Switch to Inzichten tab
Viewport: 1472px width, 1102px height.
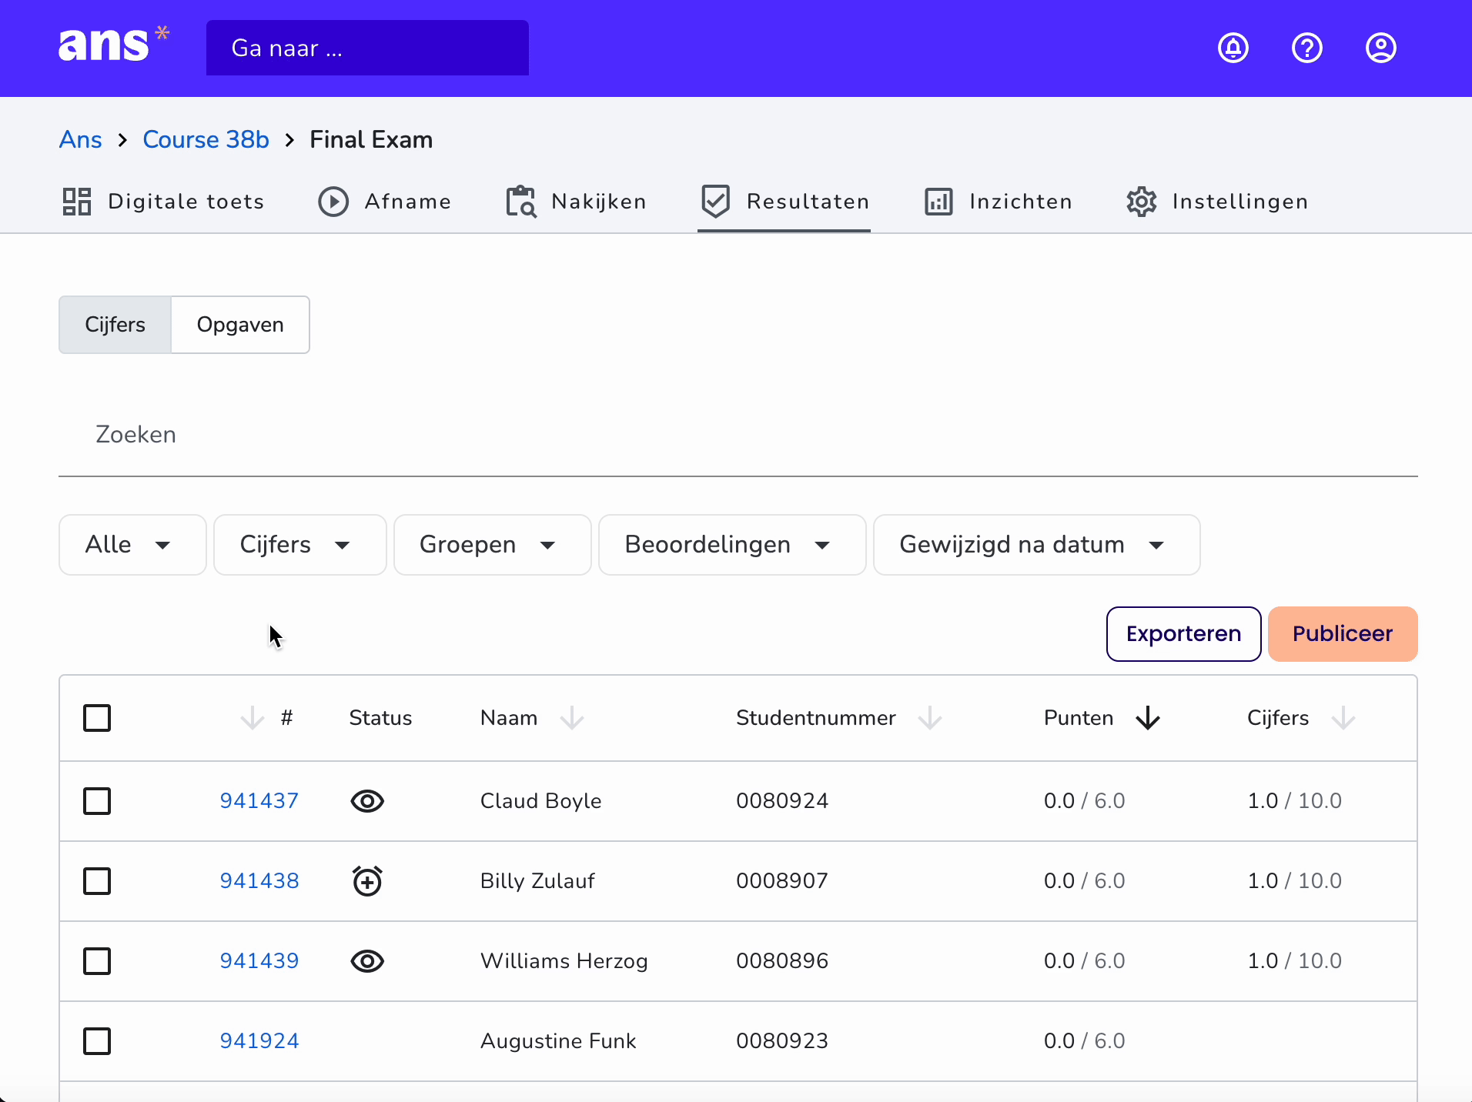pyautogui.click(x=999, y=202)
